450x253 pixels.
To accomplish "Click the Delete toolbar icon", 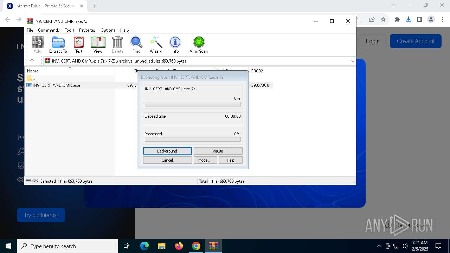I will pyautogui.click(x=117, y=45).
